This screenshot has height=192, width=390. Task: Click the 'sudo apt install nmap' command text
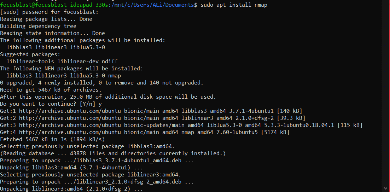click(234, 5)
